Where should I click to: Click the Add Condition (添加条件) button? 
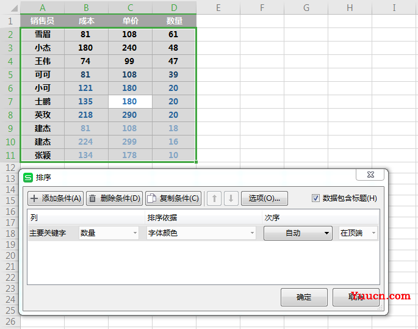pos(56,198)
